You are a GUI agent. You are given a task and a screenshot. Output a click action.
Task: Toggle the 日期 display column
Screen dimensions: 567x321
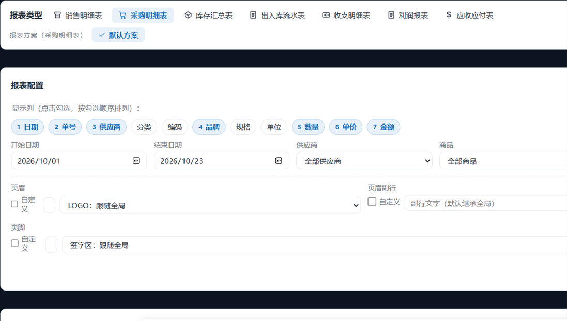tap(27, 127)
